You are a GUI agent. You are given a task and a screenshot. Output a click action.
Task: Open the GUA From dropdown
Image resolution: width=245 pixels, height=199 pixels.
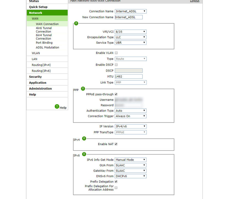130,165
